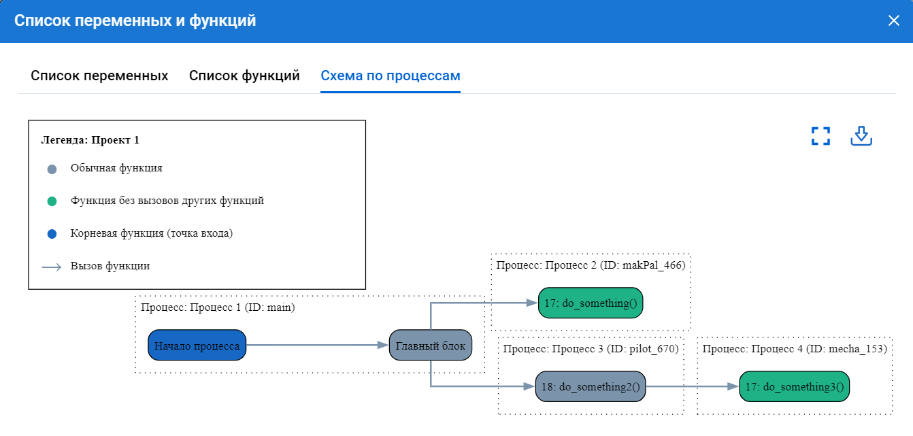Viewport: 913px width, 436px height.
Task: Click the 17: do_something() node
Action: [591, 303]
